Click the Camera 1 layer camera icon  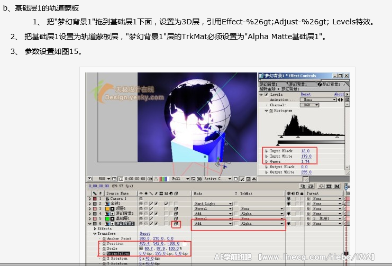[107, 198]
